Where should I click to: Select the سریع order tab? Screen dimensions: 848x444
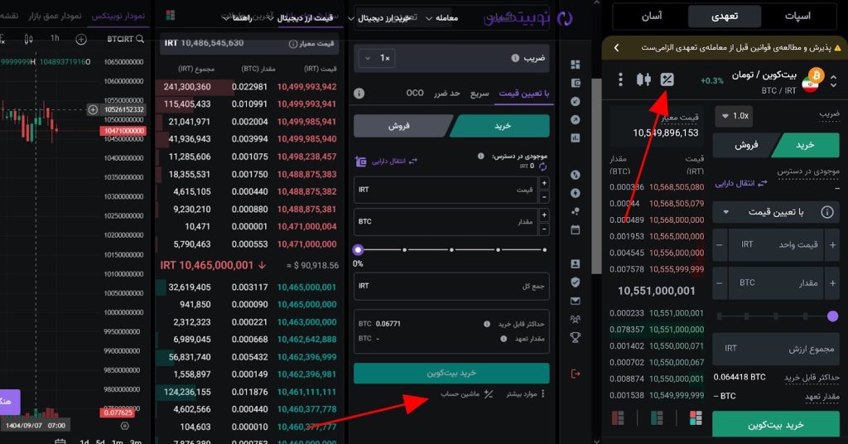tap(479, 94)
